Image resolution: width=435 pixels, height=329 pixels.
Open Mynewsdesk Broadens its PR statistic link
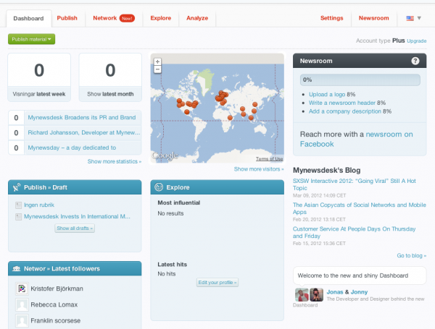[82, 117]
